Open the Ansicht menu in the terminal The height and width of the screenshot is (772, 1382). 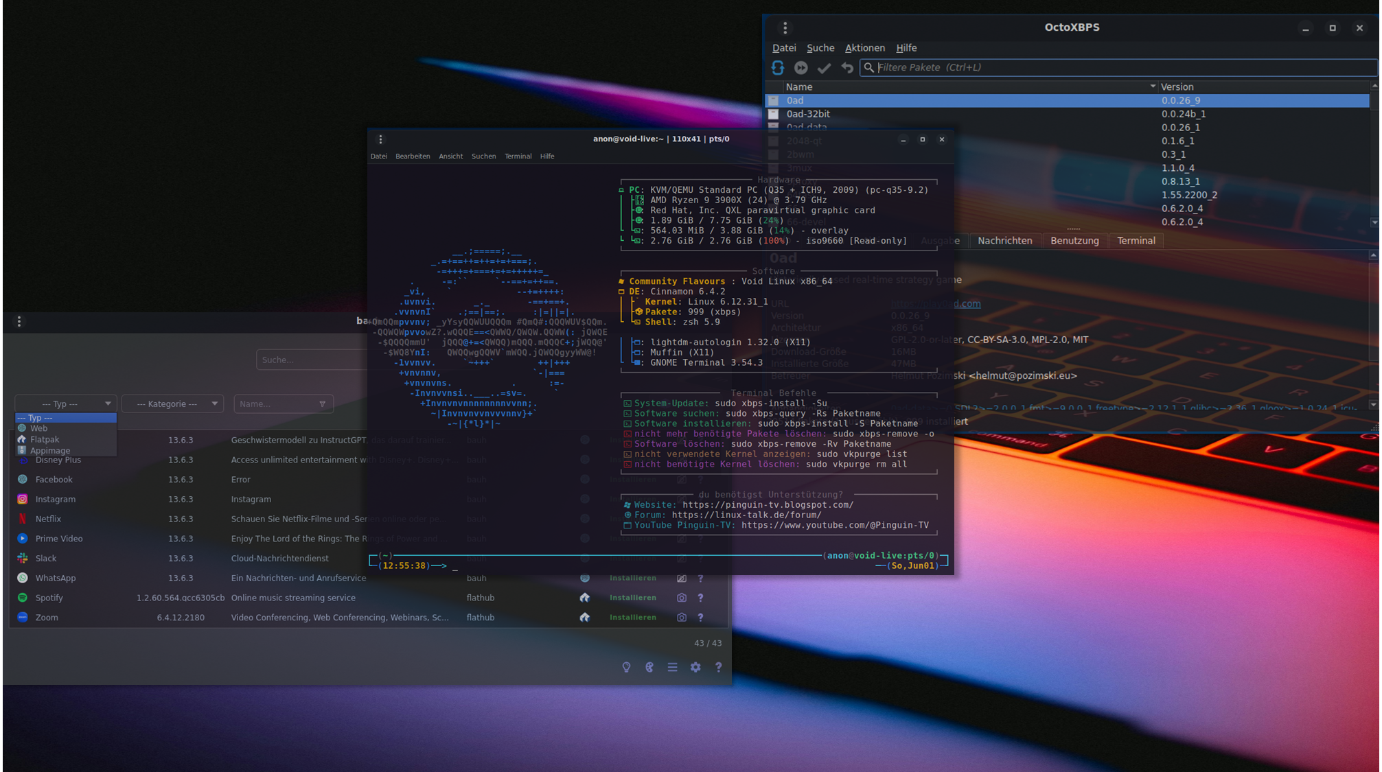pyautogui.click(x=451, y=156)
